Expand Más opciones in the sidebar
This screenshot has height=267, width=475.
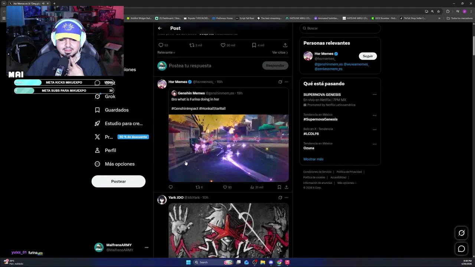pos(115,164)
